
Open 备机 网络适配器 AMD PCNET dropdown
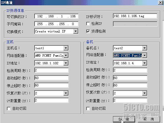tap(144, 55)
